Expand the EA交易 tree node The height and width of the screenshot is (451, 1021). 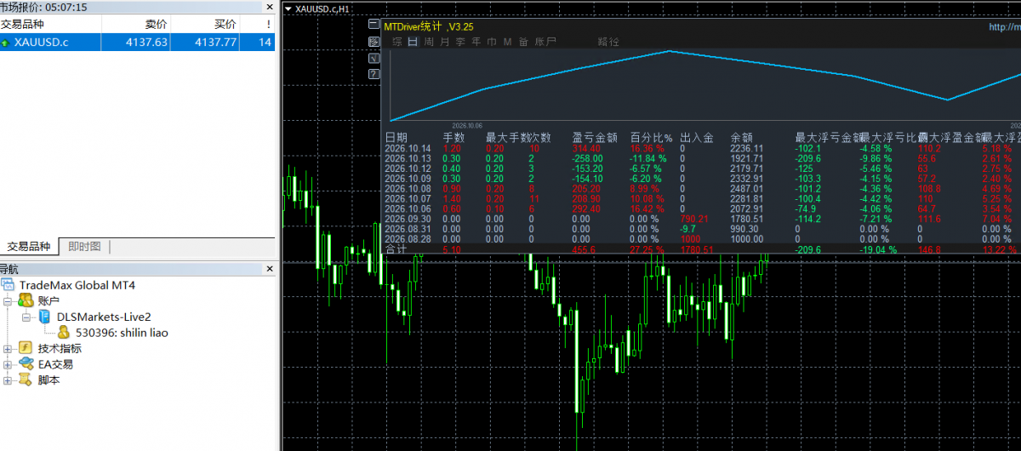(x=8, y=364)
